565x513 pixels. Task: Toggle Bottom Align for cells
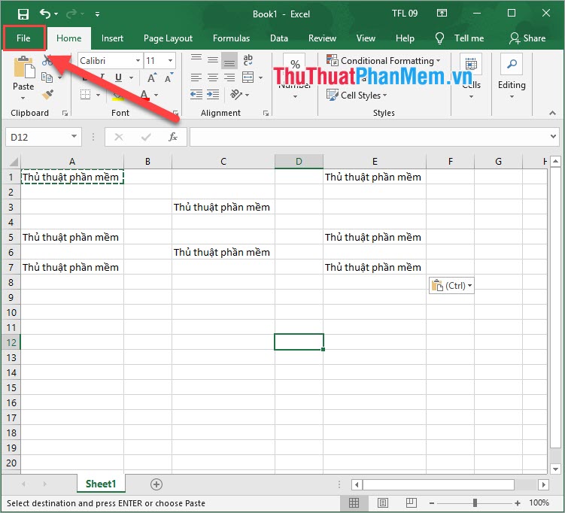229,60
